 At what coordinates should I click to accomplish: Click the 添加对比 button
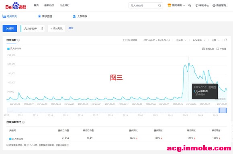point(57,28)
